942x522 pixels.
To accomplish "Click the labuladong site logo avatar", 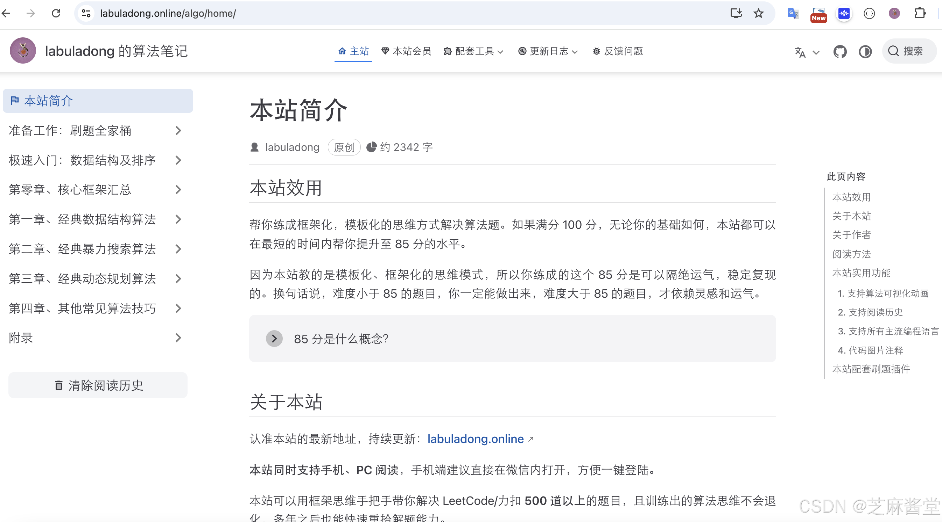I will click(23, 51).
